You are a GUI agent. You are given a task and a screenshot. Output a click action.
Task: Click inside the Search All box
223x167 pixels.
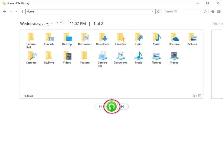click(x=183, y=11)
